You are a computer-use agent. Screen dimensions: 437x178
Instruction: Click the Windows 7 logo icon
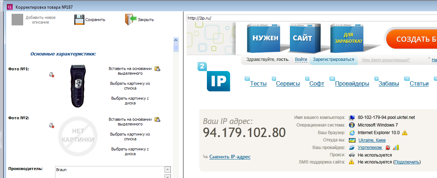click(352, 125)
